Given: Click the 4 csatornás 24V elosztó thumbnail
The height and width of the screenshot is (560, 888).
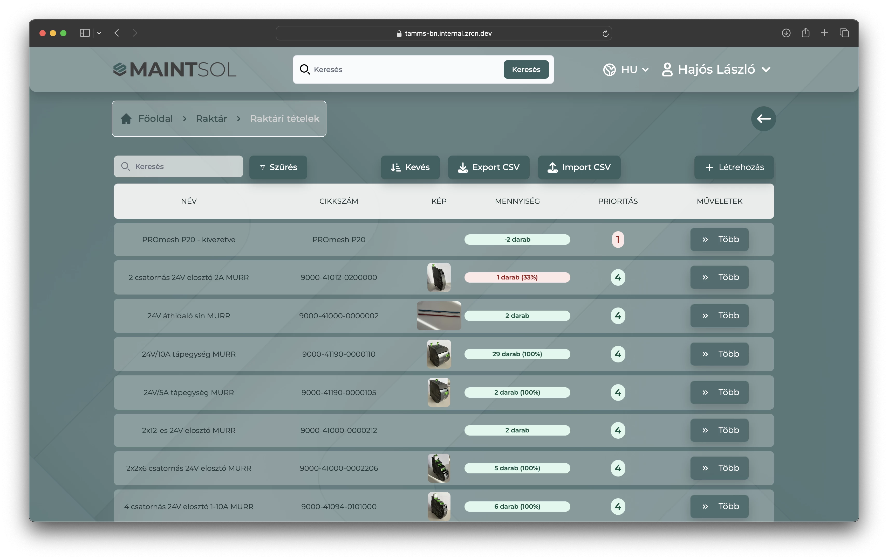Looking at the screenshot, I should [439, 507].
